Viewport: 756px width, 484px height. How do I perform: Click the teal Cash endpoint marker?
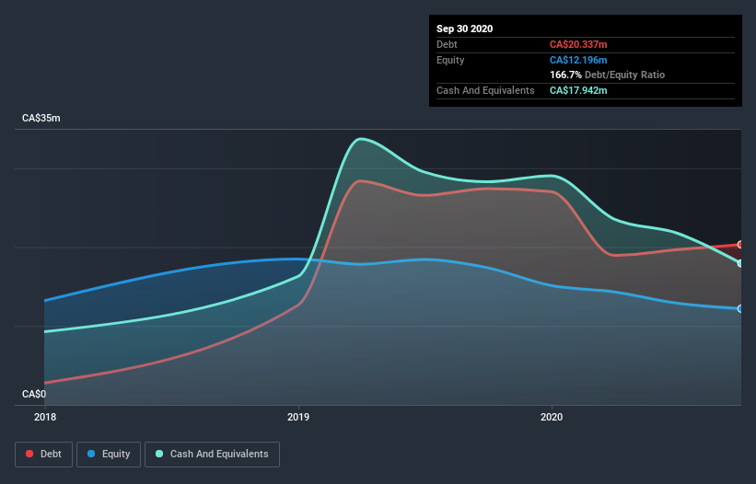(740, 263)
